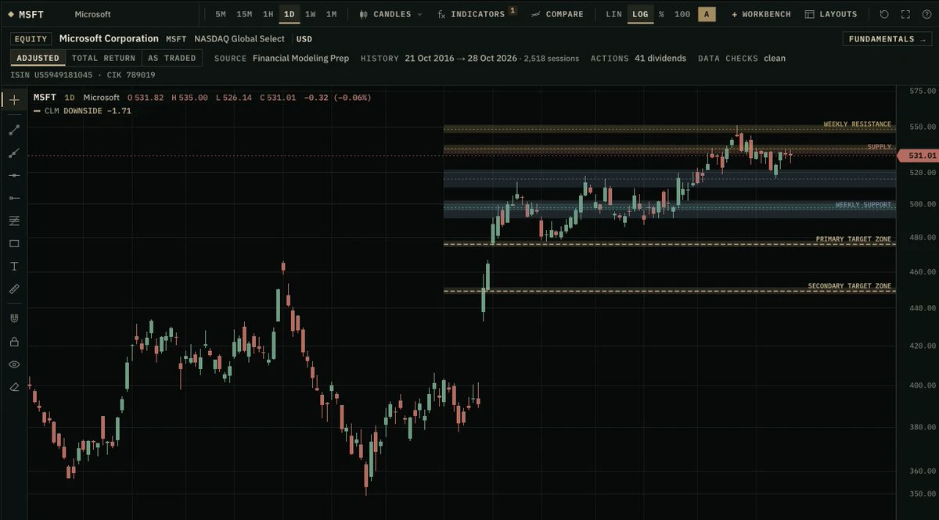The width and height of the screenshot is (939, 520).
Task: Add to Workbench
Action: pos(761,14)
